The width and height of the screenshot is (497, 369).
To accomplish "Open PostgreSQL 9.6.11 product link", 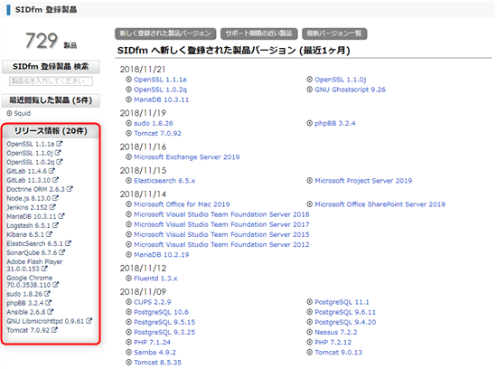I will pyautogui.click(x=345, y=312).
